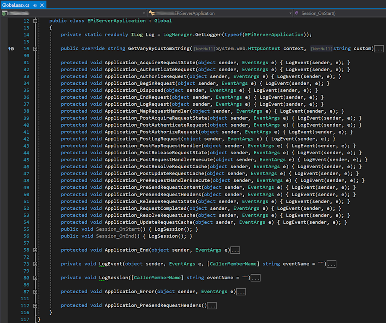386x323 pixels.
Task: Click Application_ReleaseRequestState on line 51
Action: (x=150, y=201)
